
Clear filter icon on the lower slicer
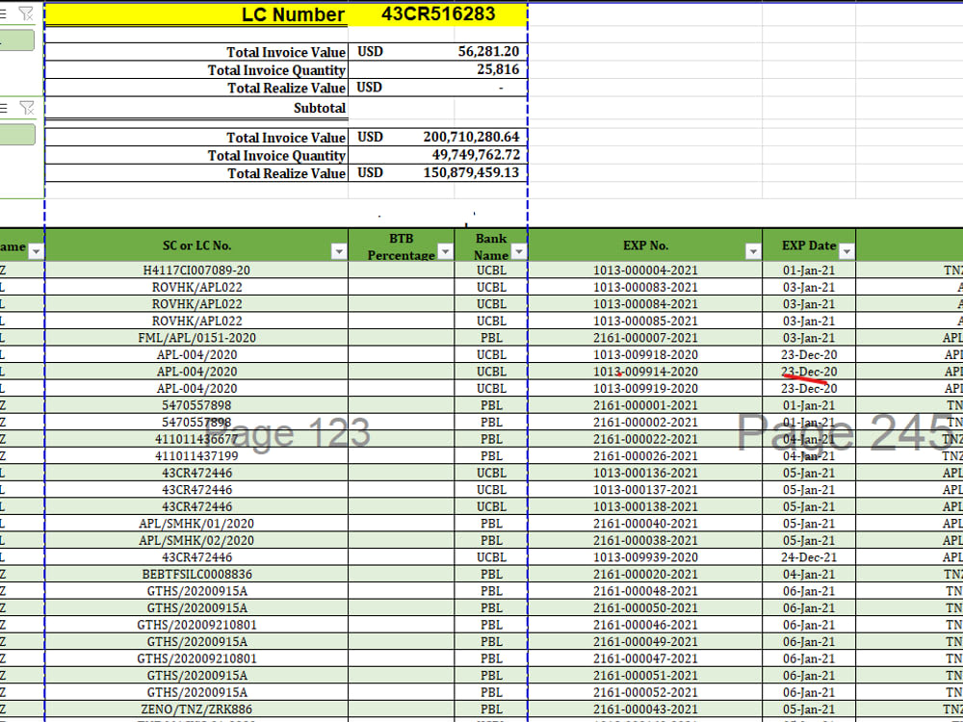[x=26, y=109]
